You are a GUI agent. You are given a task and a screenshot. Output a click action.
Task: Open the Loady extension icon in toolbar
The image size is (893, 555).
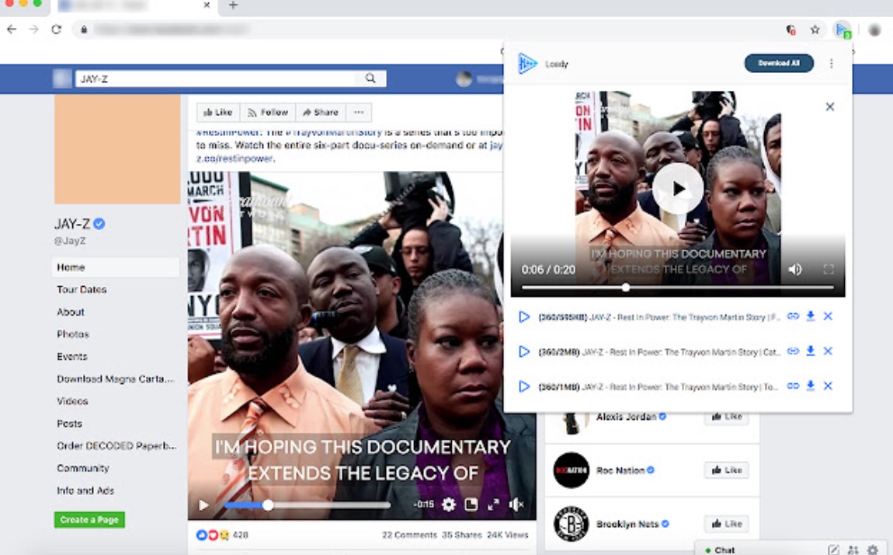pos(843,30)
